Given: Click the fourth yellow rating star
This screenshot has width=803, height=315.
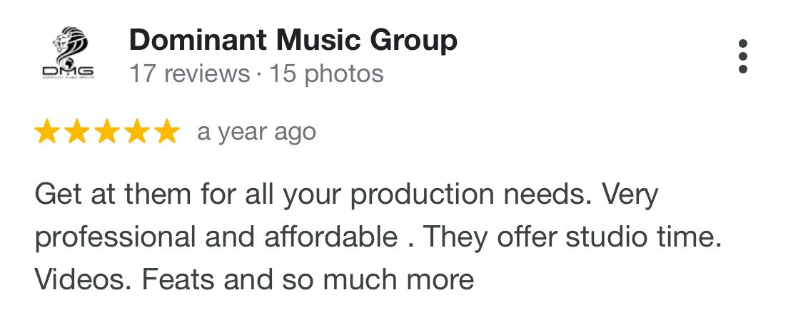Looking at the screenshot, I should coord(136,133).
